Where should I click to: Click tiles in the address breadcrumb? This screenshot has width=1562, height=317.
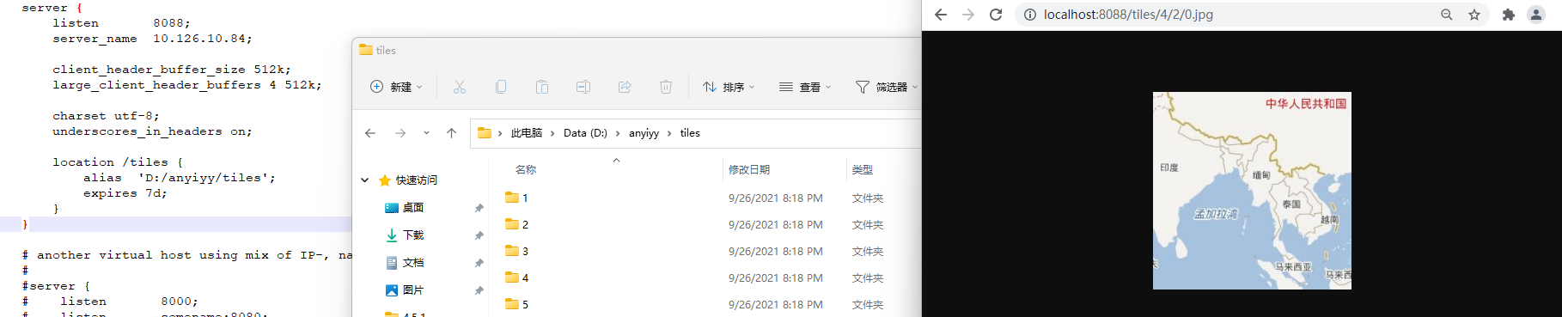pos(690,133)
